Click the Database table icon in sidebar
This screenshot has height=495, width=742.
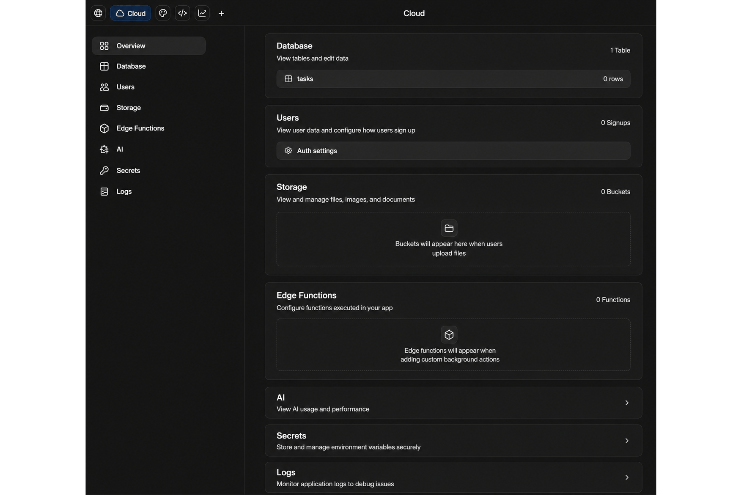tap(104, 66)
